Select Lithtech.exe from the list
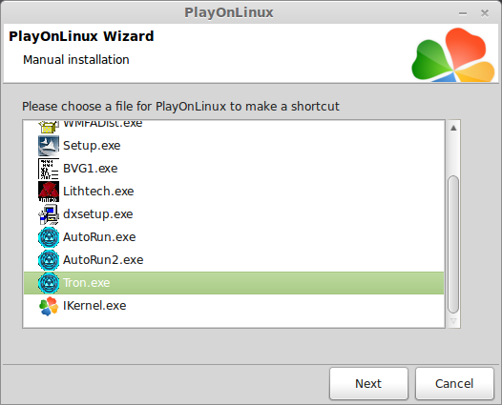Viewport: 502px width, 405px height. (x=234, y=192)
